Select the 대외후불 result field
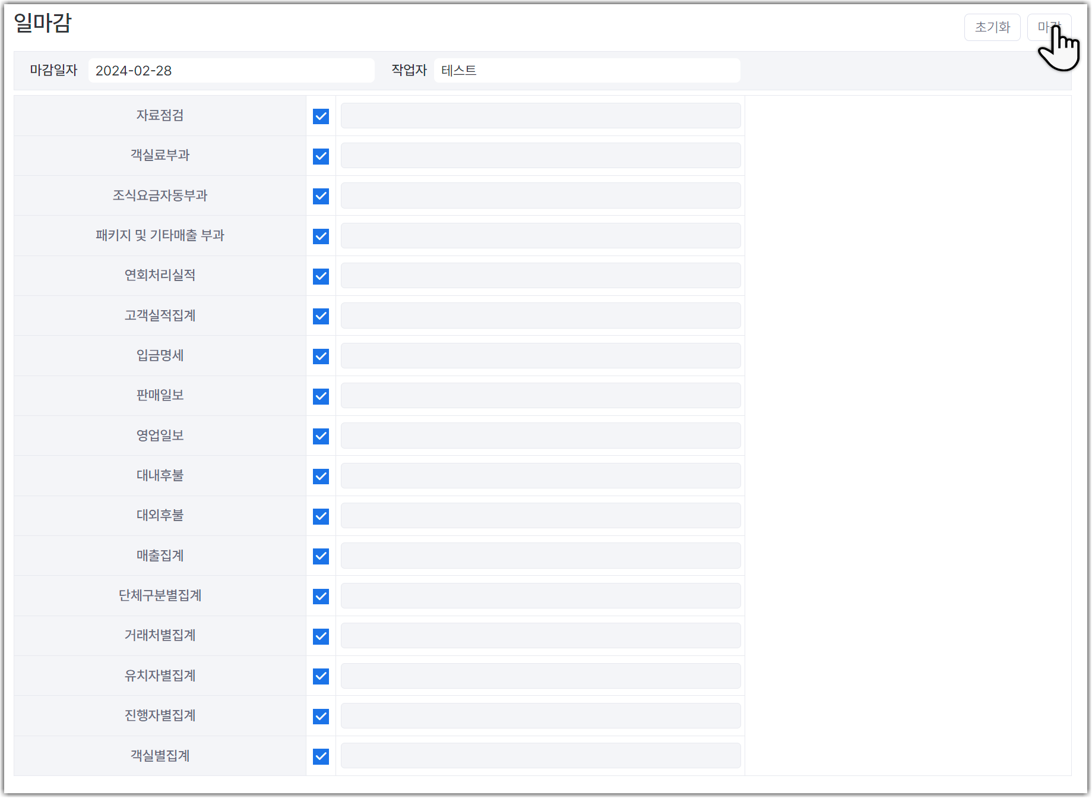 [x=540, y=516]
